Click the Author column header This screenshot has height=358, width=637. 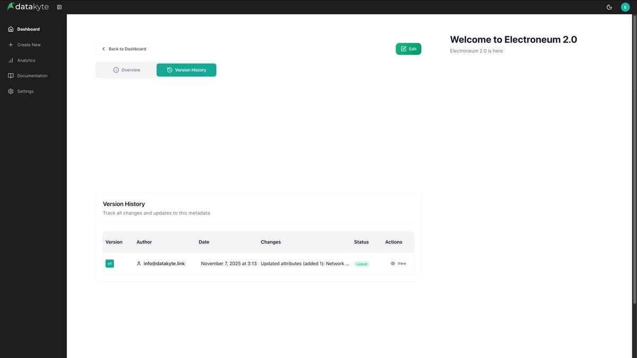click(x=144, y=242)
